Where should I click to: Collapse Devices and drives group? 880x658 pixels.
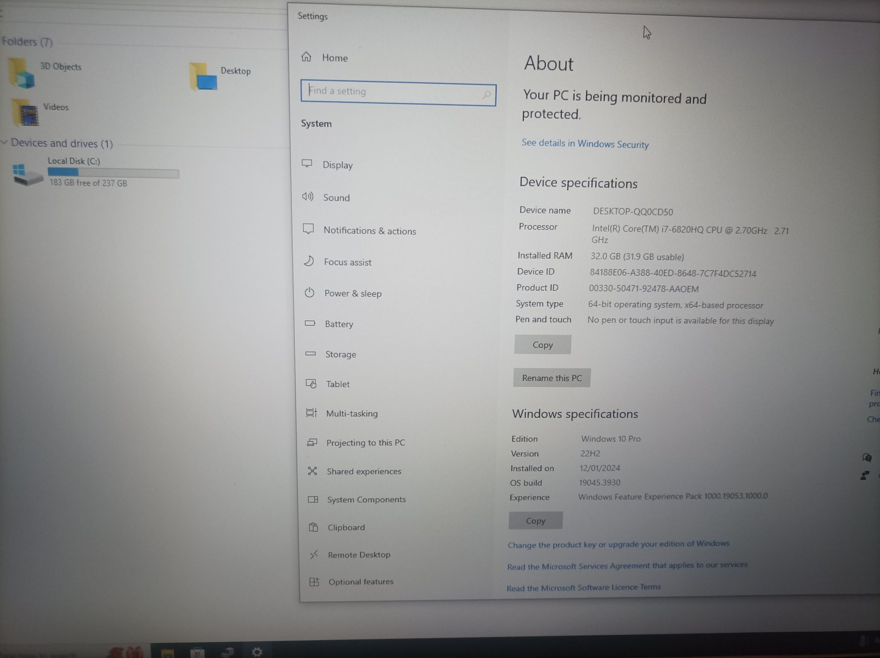tap(4, 142)
